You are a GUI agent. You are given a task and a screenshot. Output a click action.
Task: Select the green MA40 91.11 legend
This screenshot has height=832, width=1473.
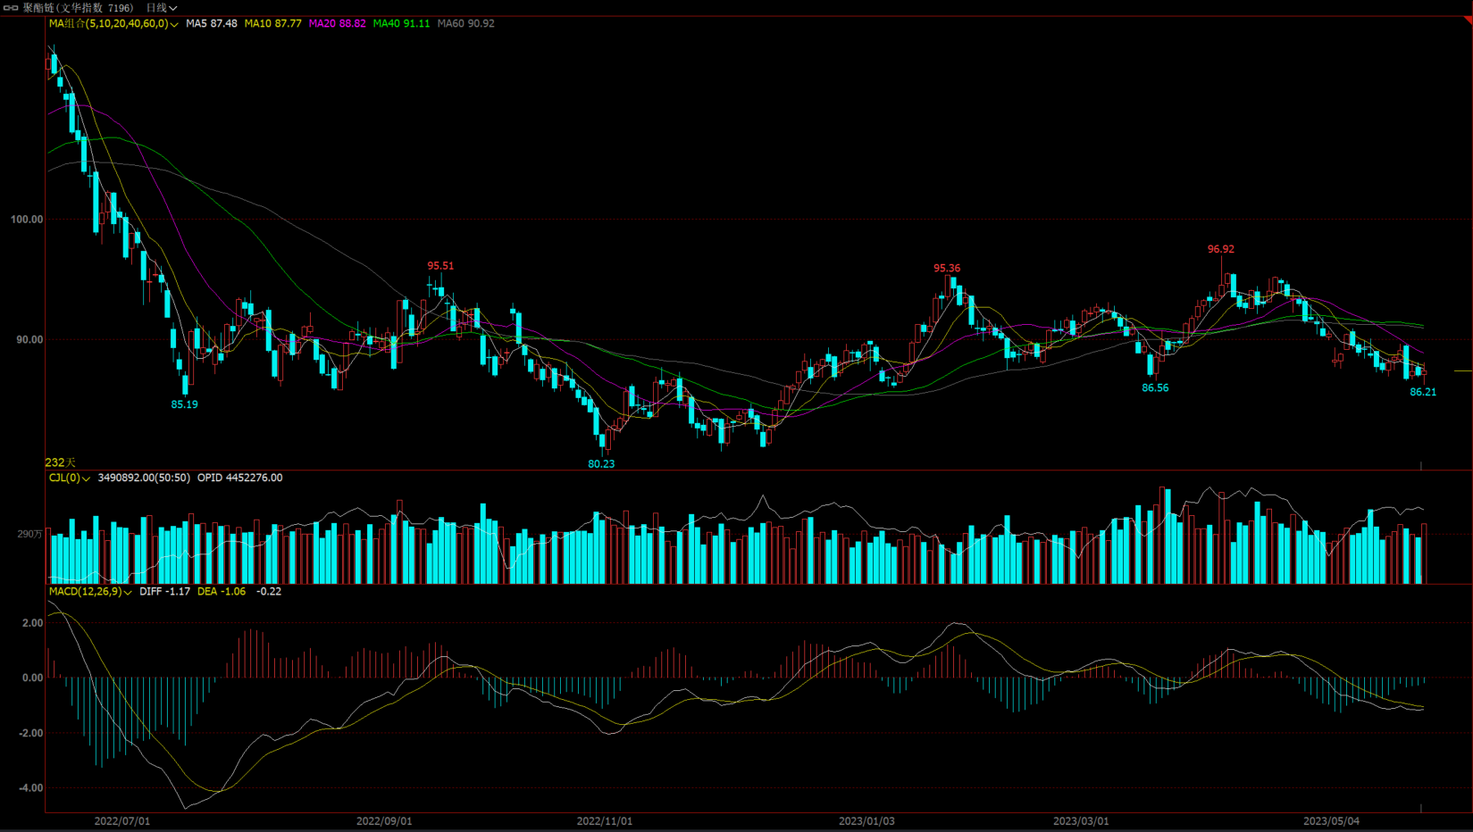[401, 24]
